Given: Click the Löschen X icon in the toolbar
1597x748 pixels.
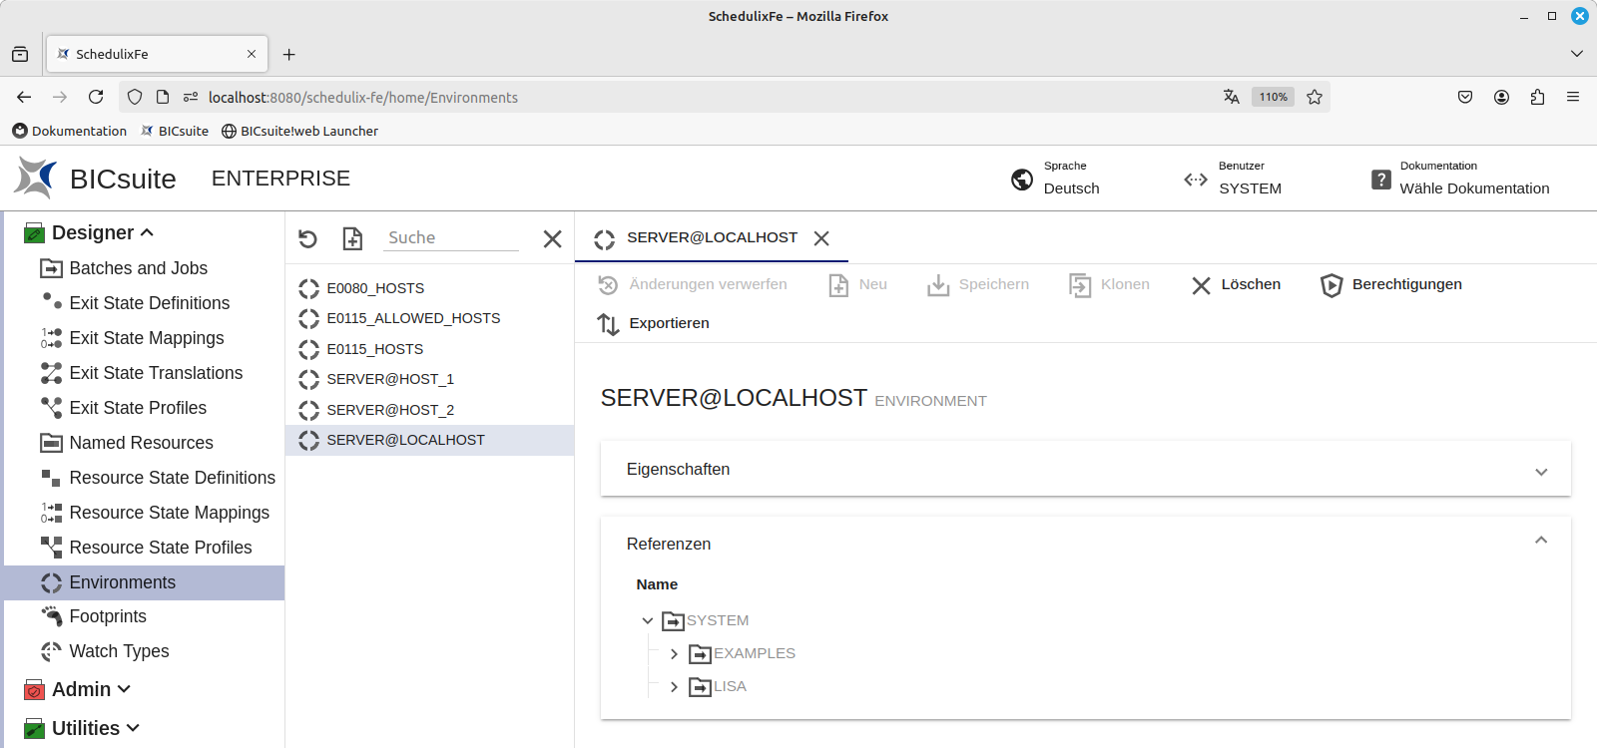Looking at the screenshot, I should pos(1201,285).
